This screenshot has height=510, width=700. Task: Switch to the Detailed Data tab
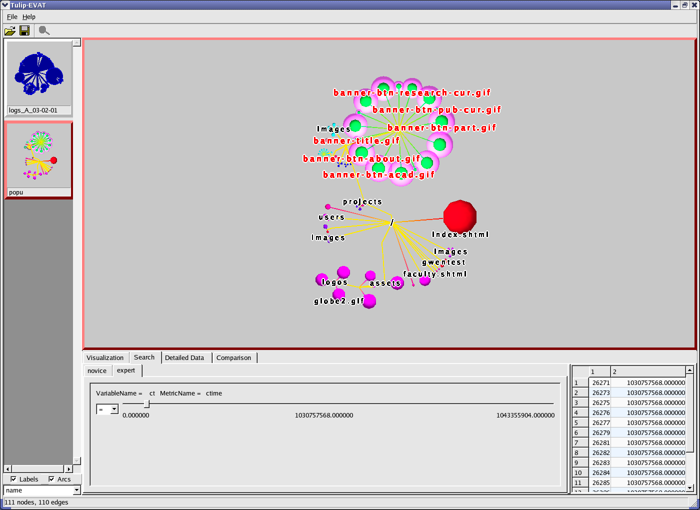184,358
